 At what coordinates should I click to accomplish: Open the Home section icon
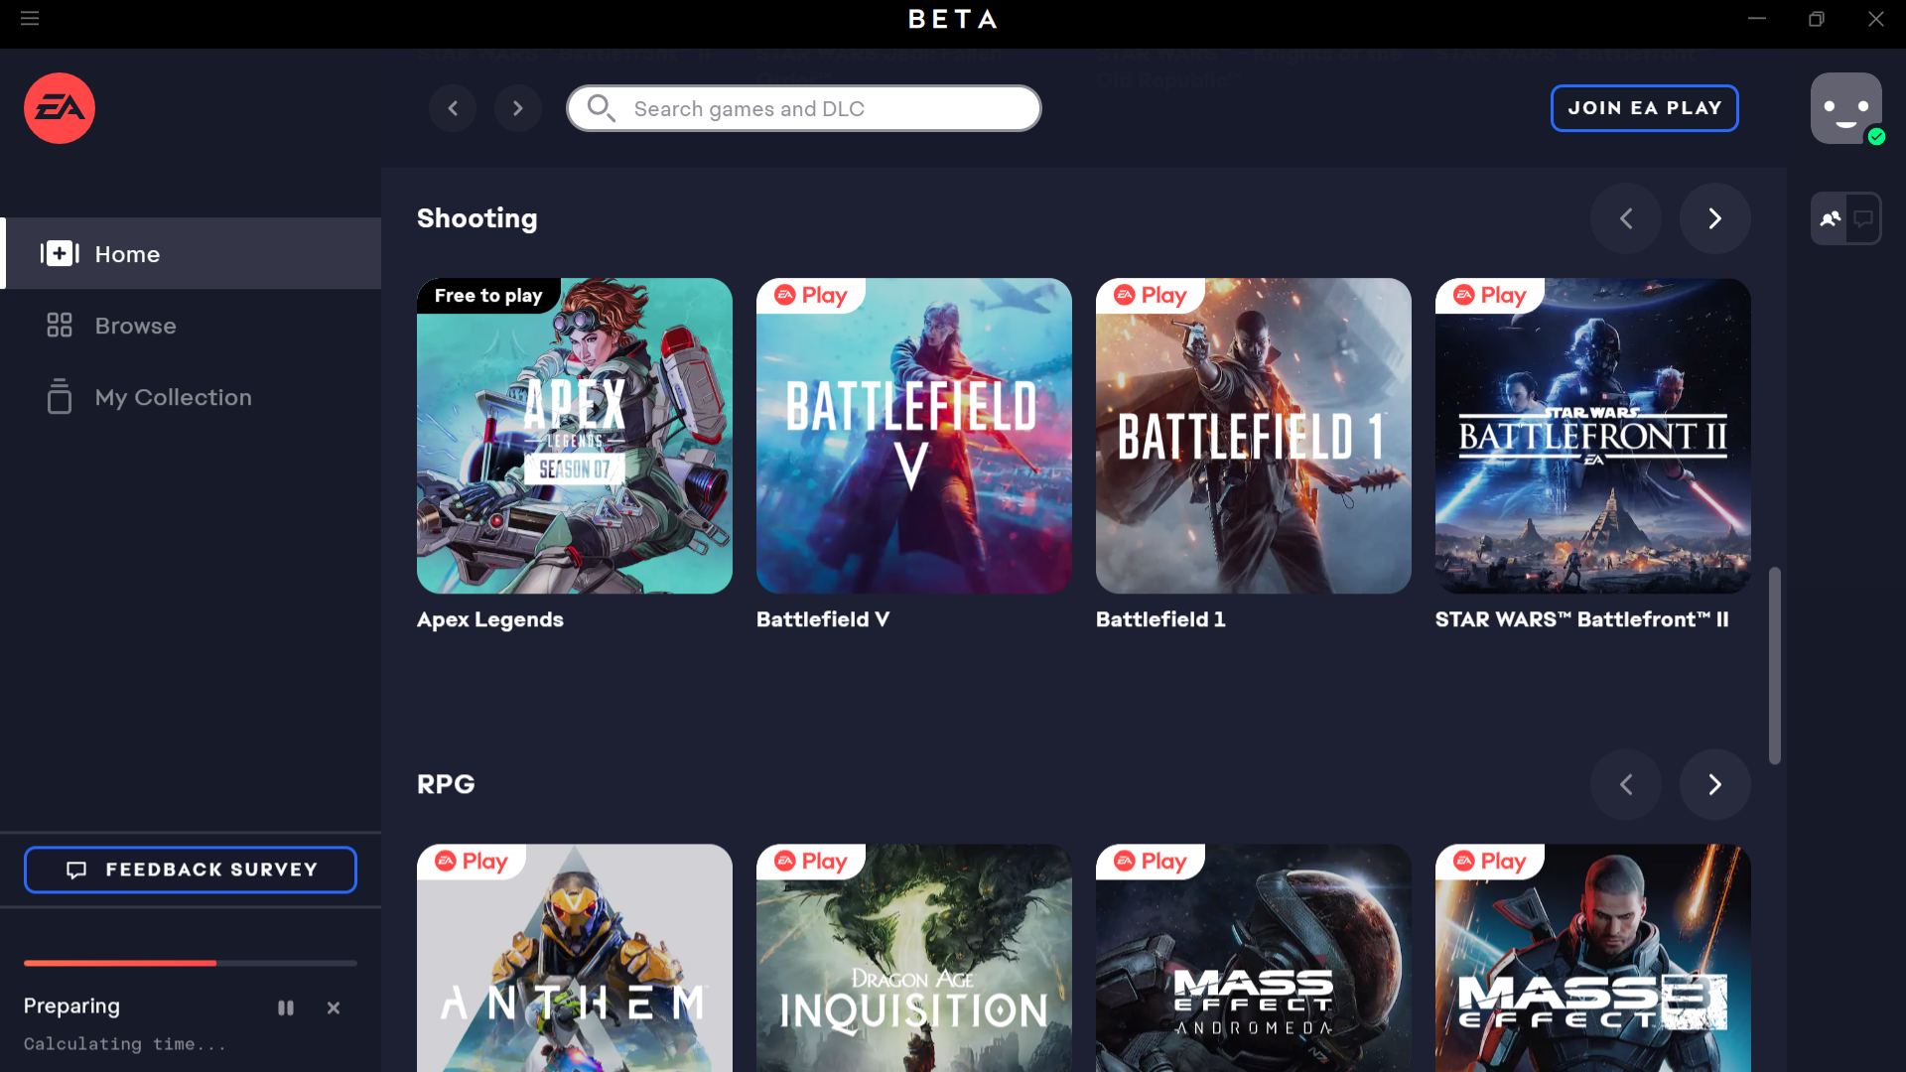[x=59, y=253]
